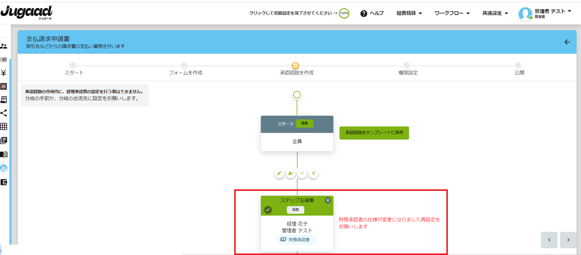Viewport: 581px width, 255px height.
Task: Click the back arrow in the blue header
Action: [567, 42]
